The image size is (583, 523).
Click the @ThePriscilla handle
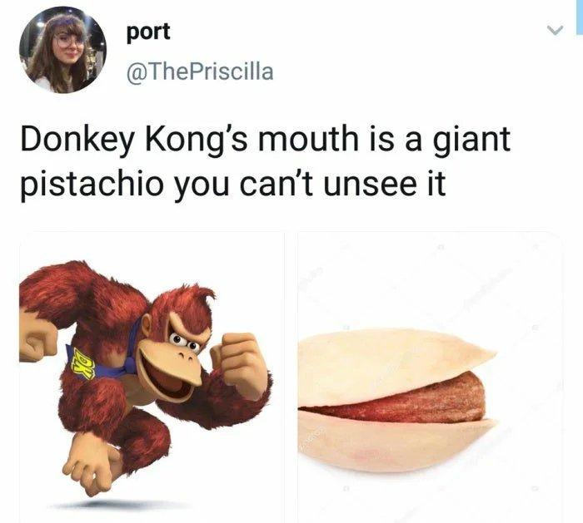200,72
